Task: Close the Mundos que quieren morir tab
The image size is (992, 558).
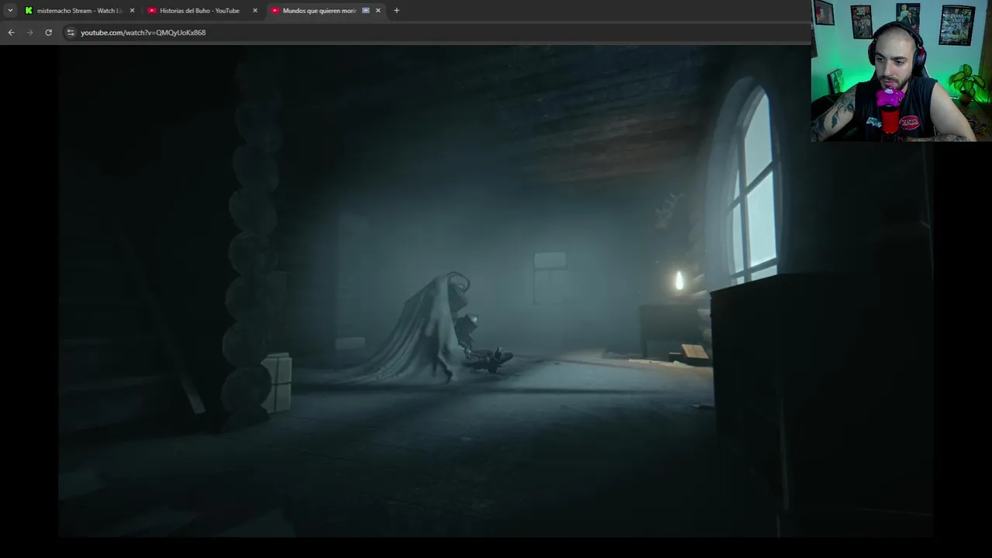Action: click(x=378, y=10)
